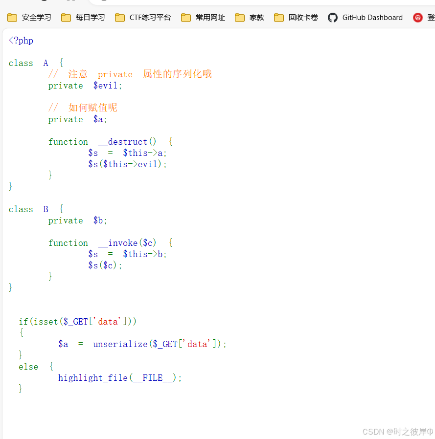The image size is (435, 439).
Task: Click the '$s = $this->b;' line
Action: coord(127,254)
